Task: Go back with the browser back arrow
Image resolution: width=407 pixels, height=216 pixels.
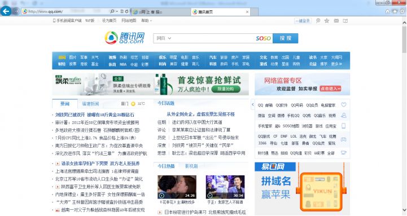Action: click(6, 11)
